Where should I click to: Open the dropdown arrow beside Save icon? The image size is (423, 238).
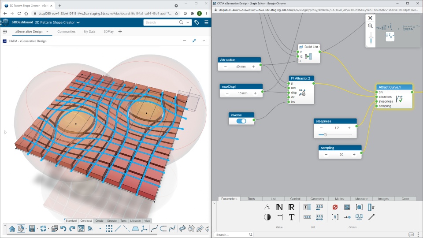37,229
